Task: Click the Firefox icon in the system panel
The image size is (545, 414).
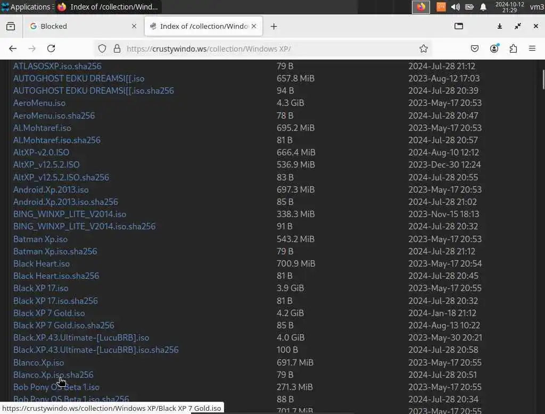Action: 421,7
